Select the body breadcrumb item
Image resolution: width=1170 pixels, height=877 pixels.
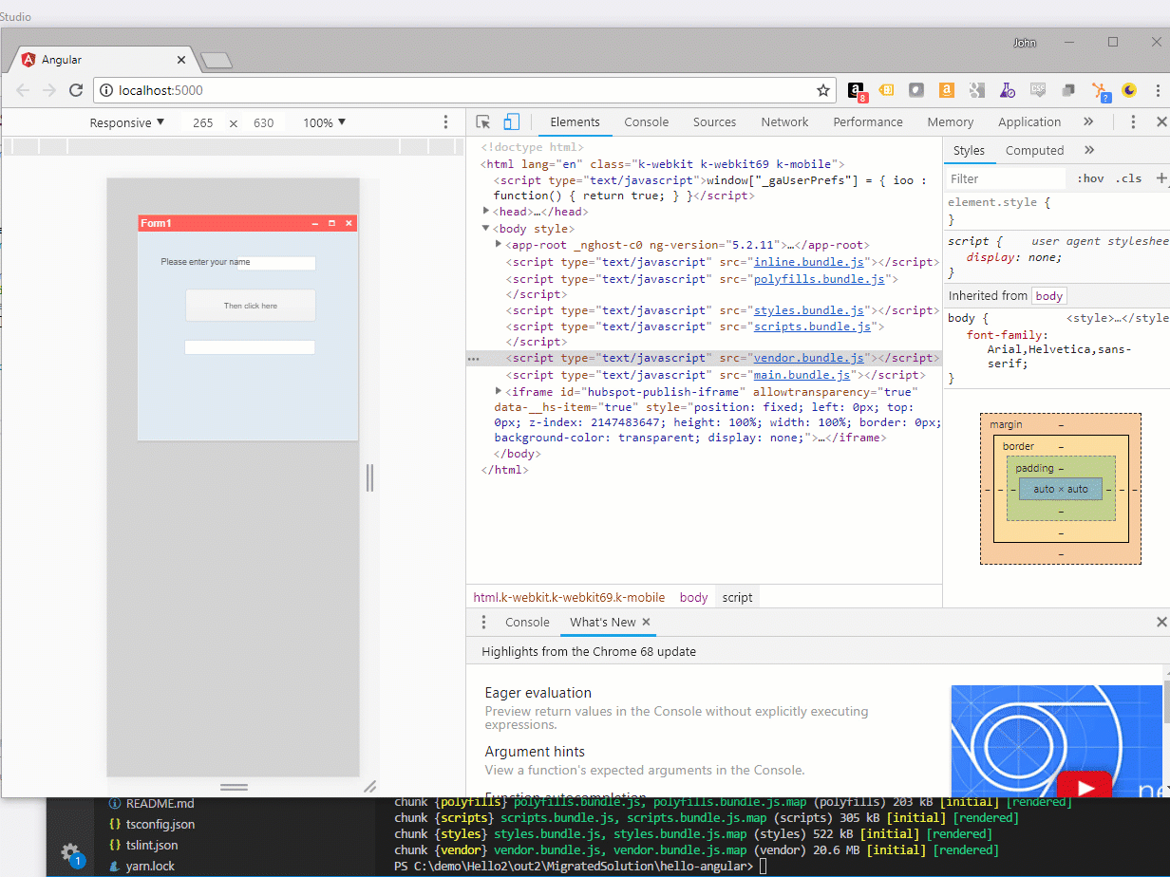[693, 597]
